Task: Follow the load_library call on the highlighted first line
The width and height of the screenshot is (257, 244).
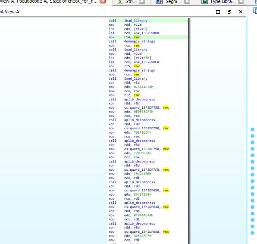Action: point(136,21)
